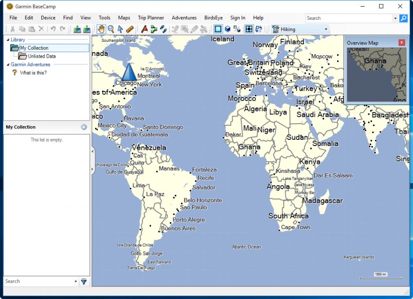
Task: Click the Redo arrow icon
Action: pyautogui.click(x=62, y=29)
